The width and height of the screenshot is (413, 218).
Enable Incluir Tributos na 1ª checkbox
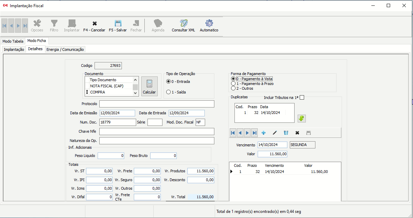tap(302, 98)
